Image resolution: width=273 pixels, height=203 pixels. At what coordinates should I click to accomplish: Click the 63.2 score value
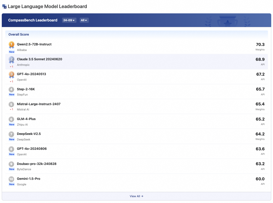pyautogui.click(x=260, y=164)
